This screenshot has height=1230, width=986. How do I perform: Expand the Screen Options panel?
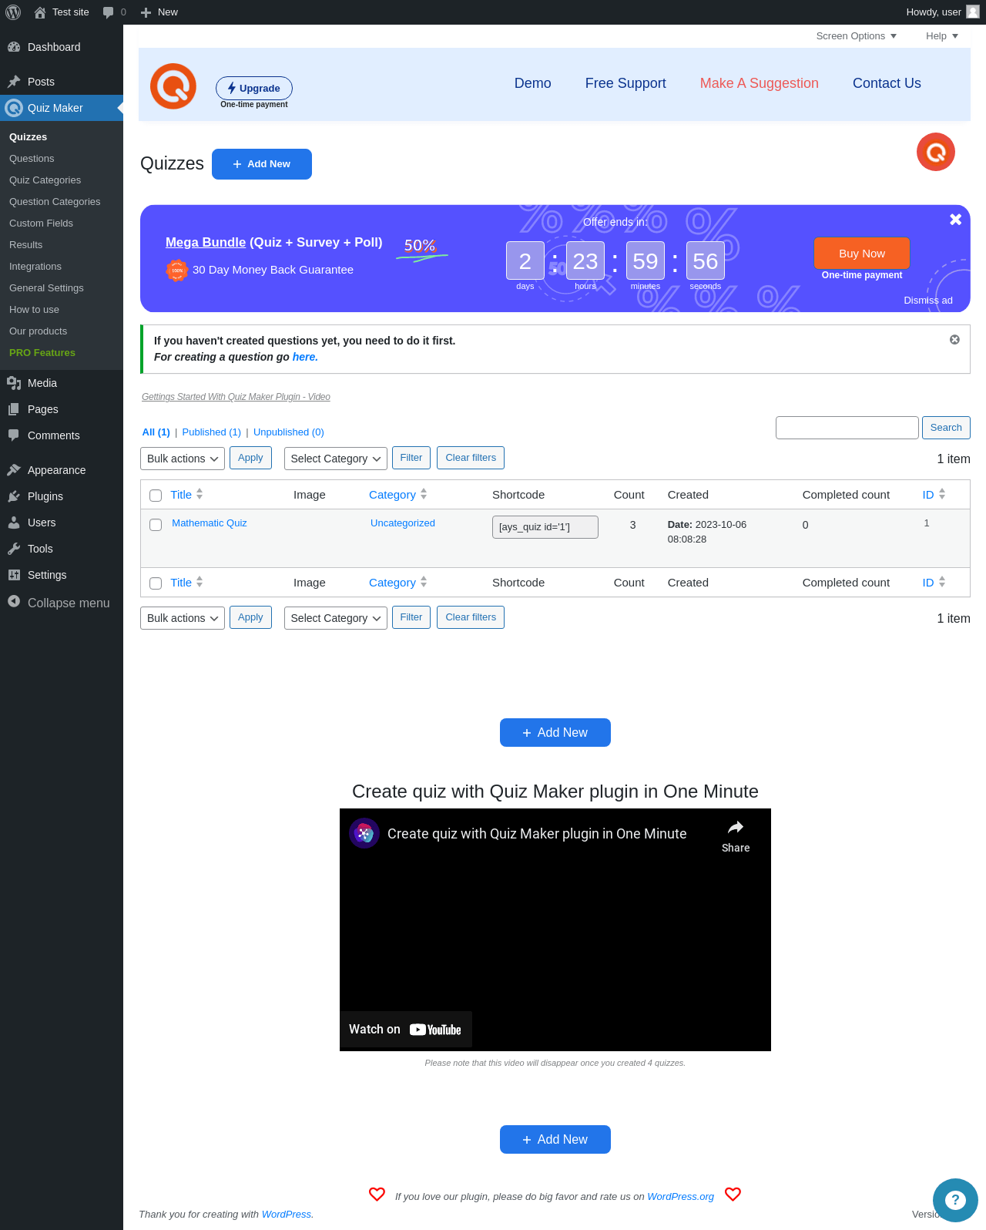pyautogui.click(x=856, y=36)
